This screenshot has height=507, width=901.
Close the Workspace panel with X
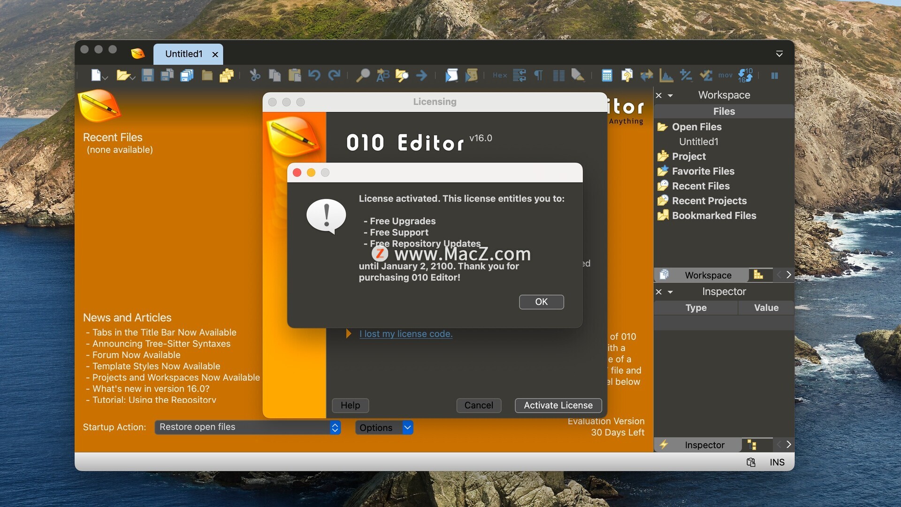coord(659,96)
